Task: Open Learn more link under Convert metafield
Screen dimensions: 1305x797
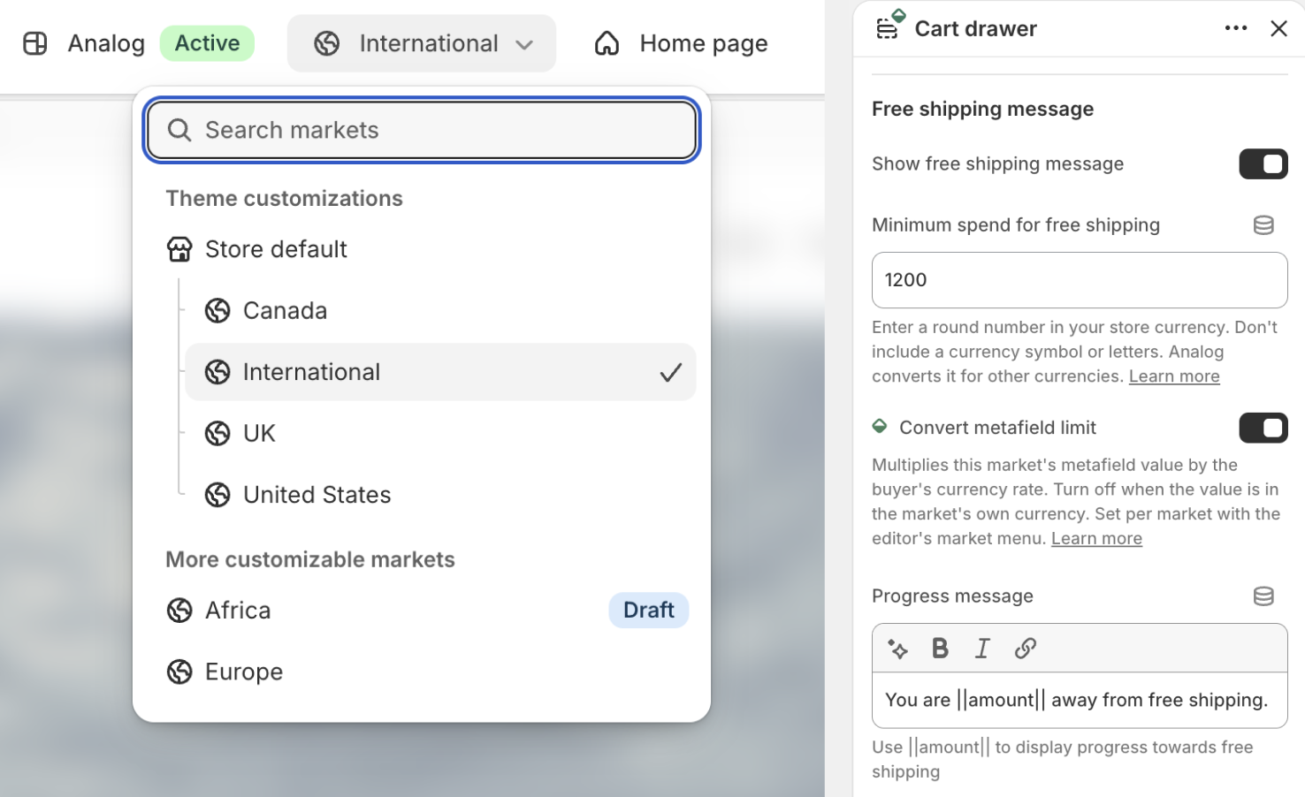Action: [x=1096, y=539]
